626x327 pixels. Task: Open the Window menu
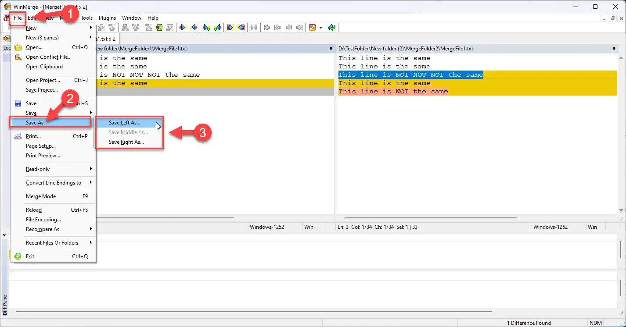coord(132,18)
